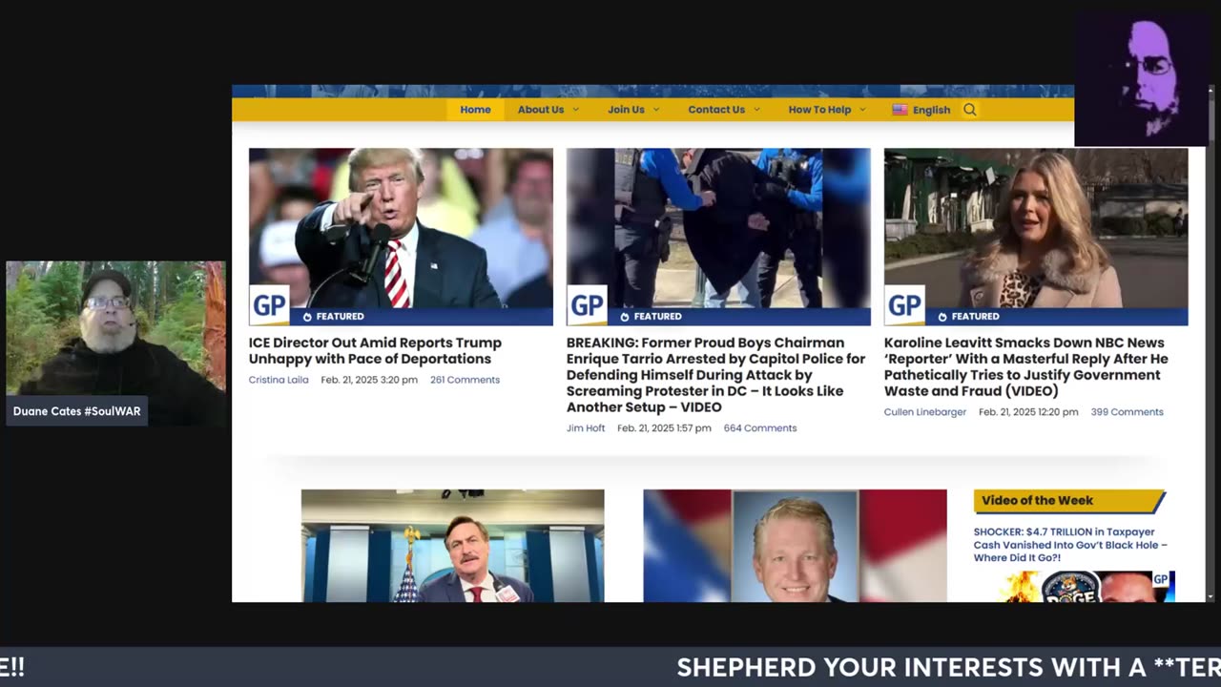Open the $4.7 TRILLION shocker video link

[x=1070, y=545]
